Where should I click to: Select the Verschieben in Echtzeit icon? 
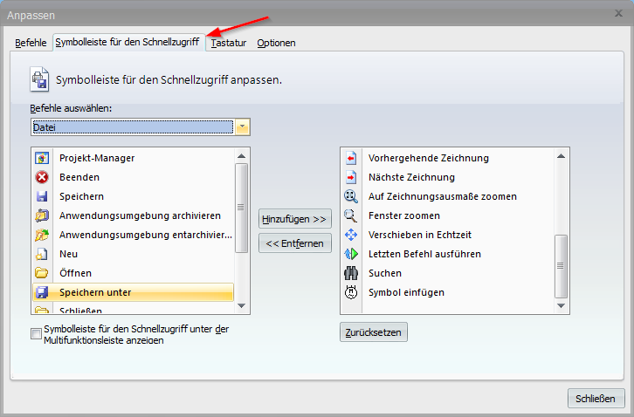351,235
